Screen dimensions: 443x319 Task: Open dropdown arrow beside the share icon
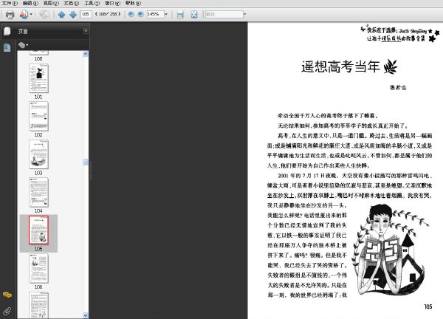[x=31, y=14]
